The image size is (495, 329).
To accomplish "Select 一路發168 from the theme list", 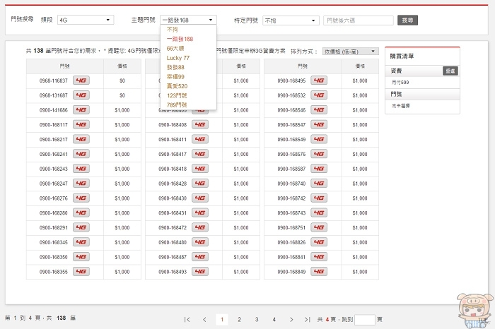I will (x=180, y=39).
